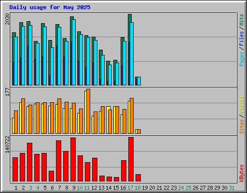This screenshot has width=247, height=193.
Task: Click green day label 25
Action: click(188, 188)
